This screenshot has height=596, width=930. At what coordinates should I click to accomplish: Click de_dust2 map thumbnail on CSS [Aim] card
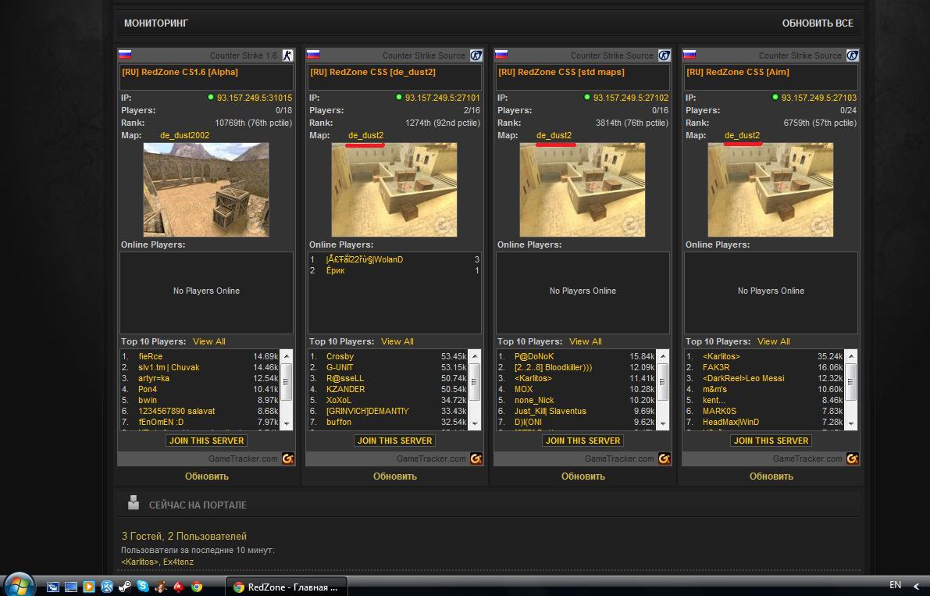pyautogui.click(x=771, y=190)
